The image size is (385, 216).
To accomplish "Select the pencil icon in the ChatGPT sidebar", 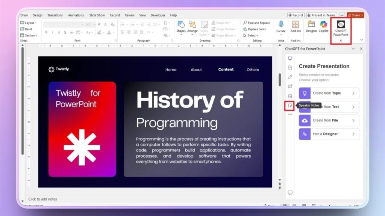I will pyautogui.click(x=290, y=77).
